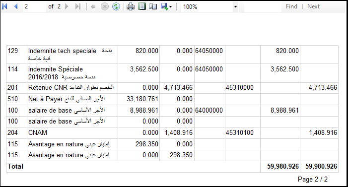Refresh the report
Screen dimensions: 348x187
point(116,6)
